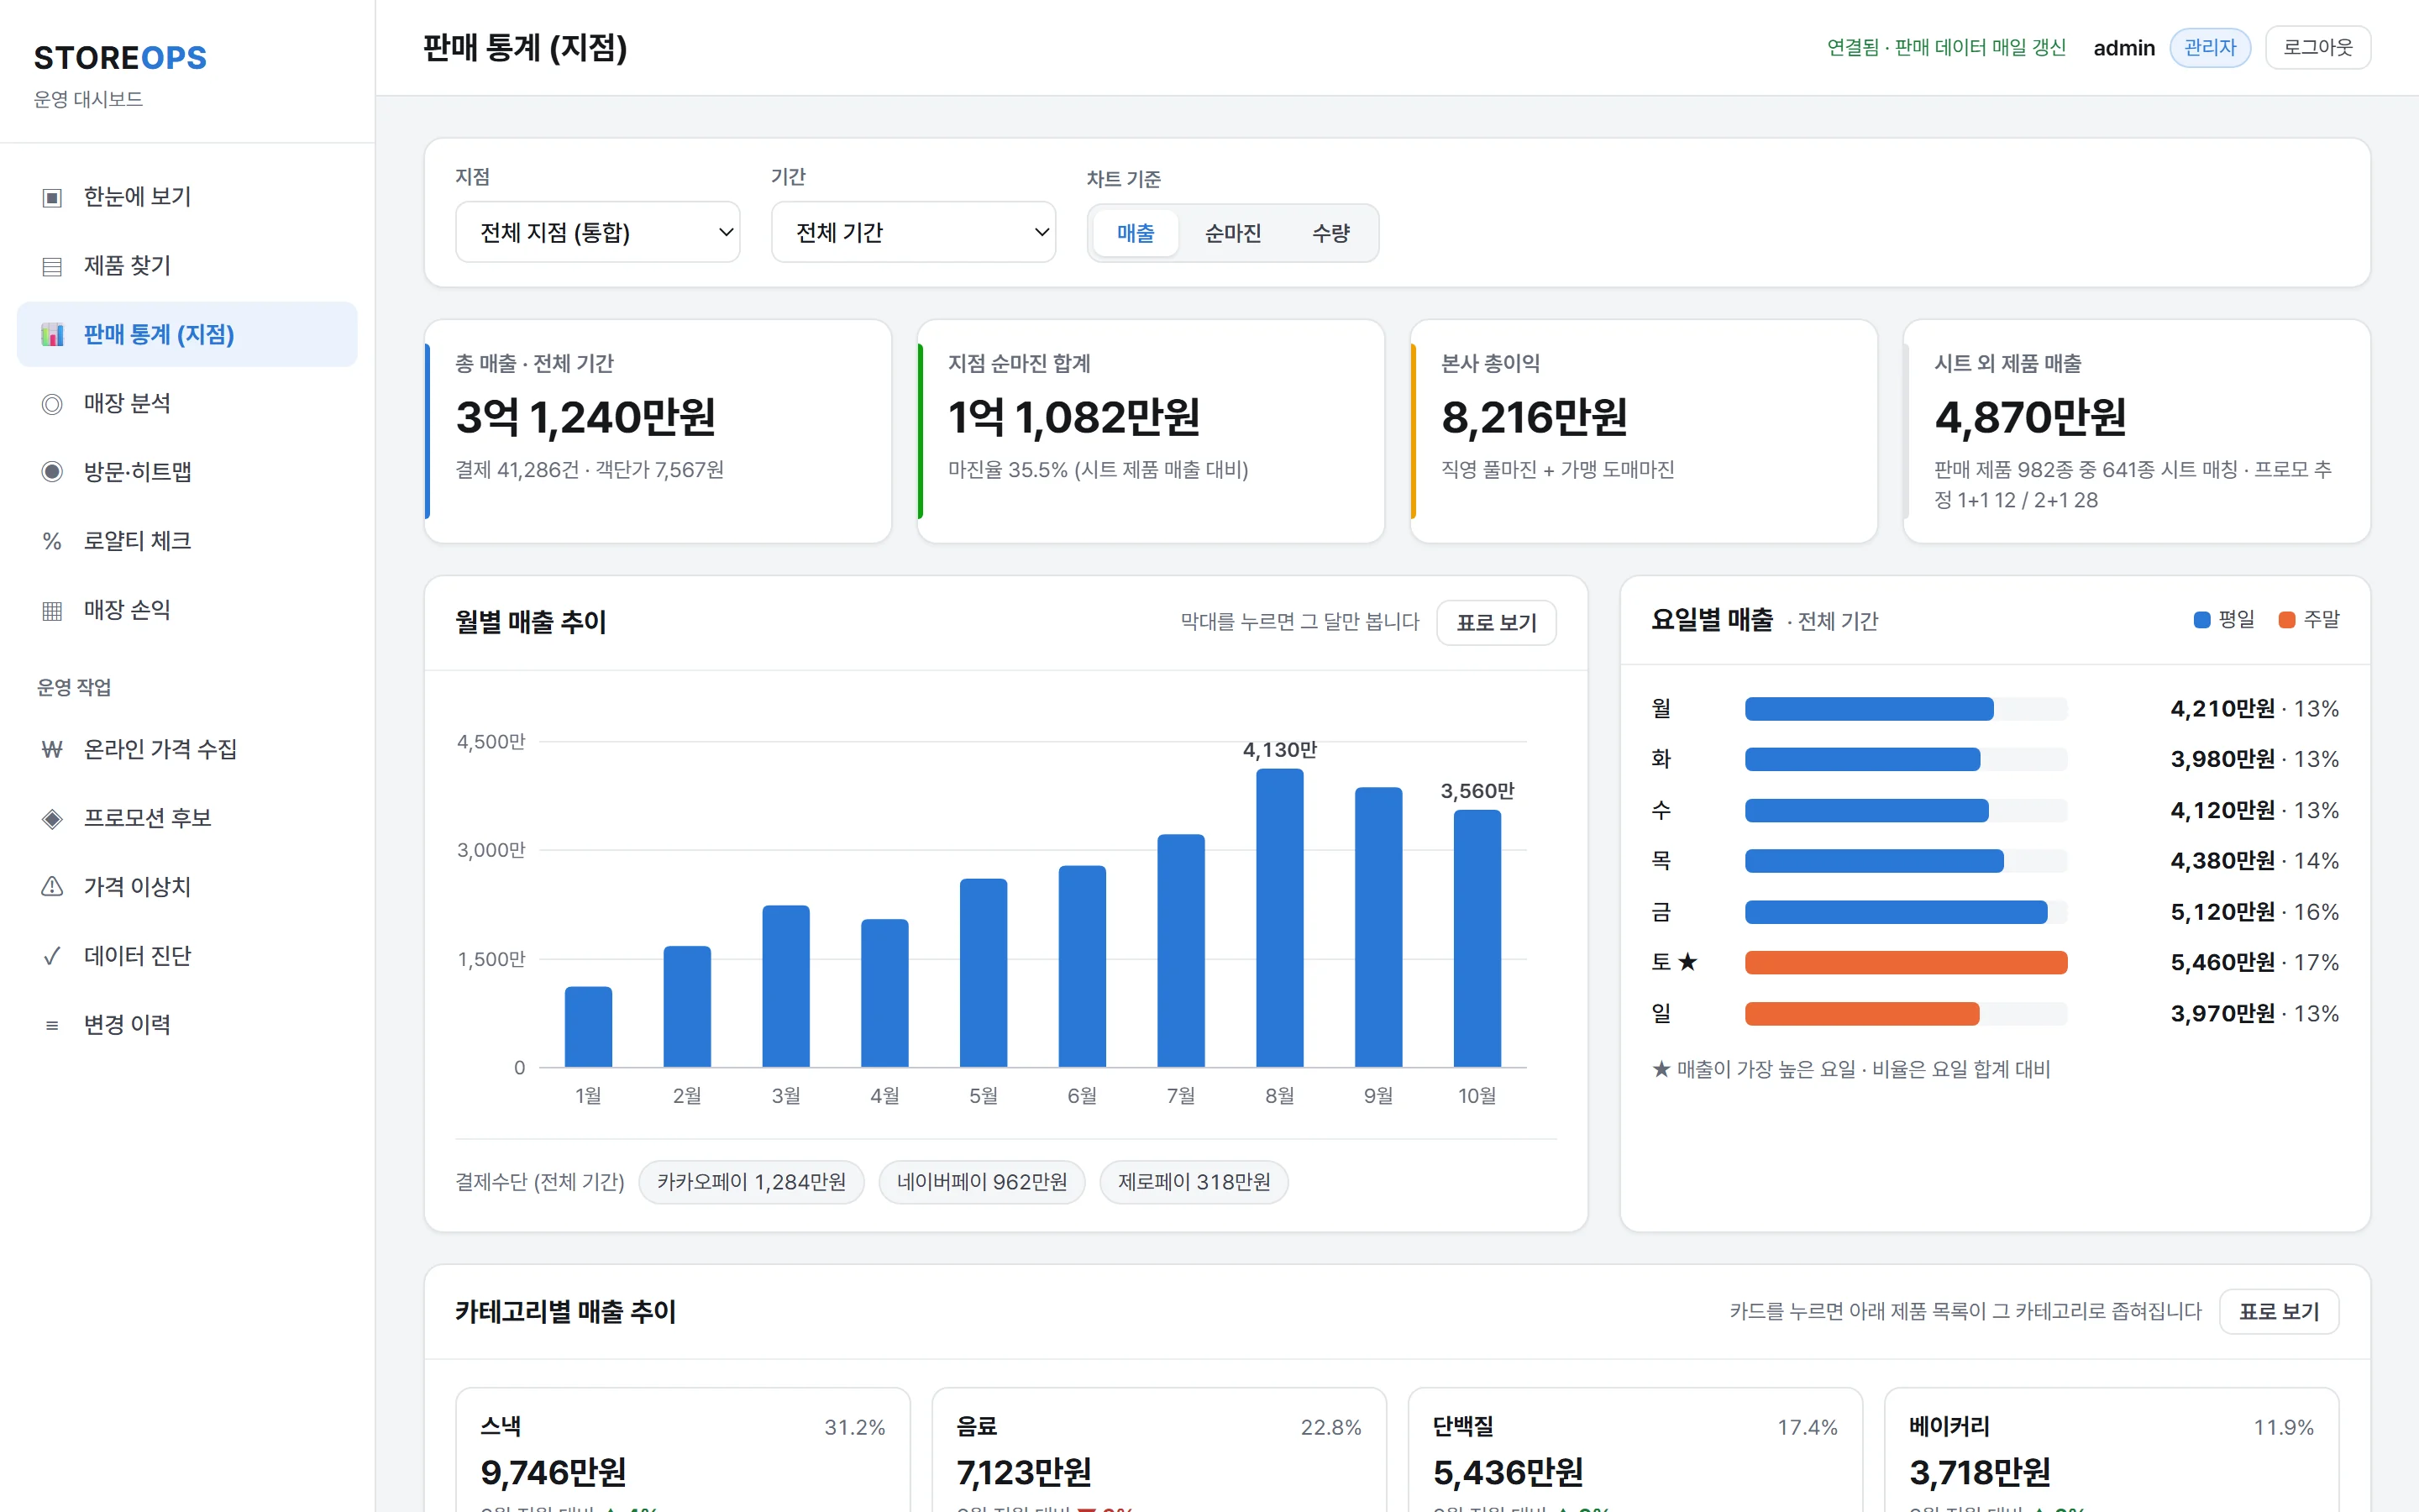Click the 카카오페이 1,284만원 chip

[x=752, y=1182]
